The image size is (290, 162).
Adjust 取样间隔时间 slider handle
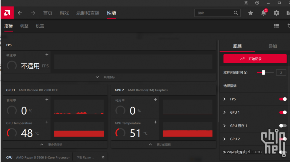point(263,72)
